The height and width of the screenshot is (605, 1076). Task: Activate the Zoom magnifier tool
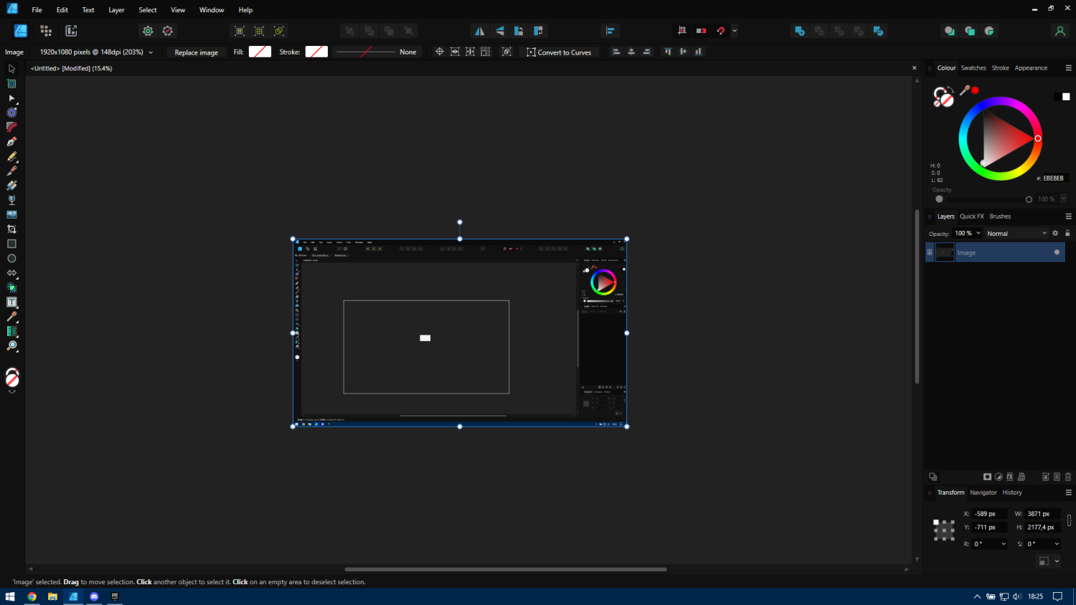[x=11, y=346]
